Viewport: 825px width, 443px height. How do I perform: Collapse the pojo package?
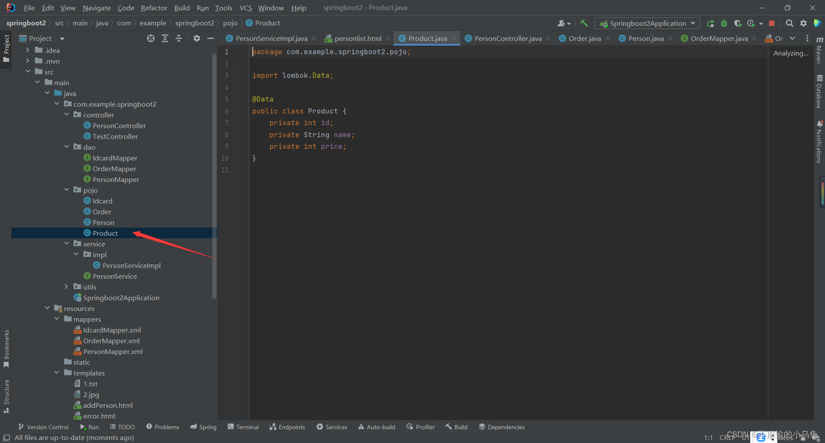click(67, 190)
